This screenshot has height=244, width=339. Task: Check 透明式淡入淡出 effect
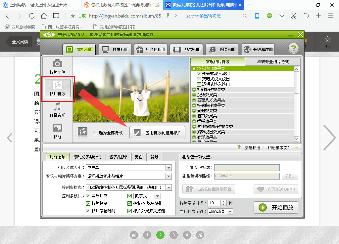click(199, 84)
